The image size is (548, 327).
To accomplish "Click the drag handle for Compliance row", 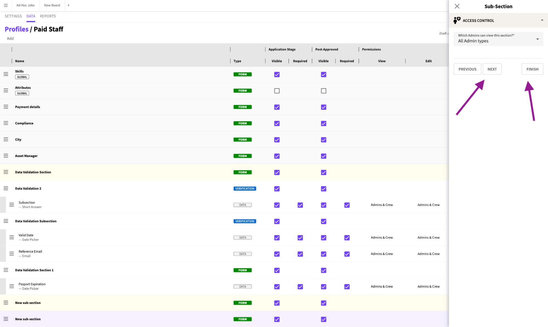I will [x=6, y=123].
